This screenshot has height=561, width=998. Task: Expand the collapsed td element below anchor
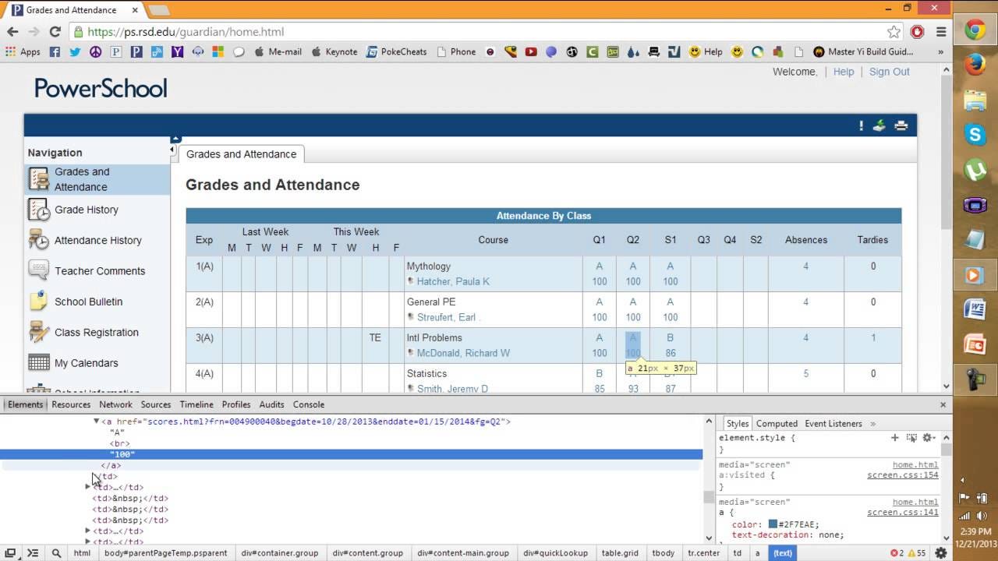click(x=88, y=487)
